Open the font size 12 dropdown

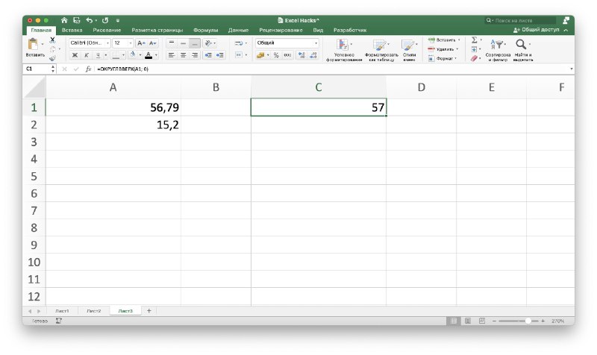point(131,43)
